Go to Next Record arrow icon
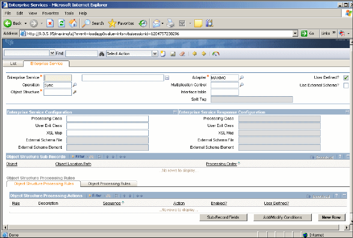The image size is (353, 238). [x=204, y=54]
